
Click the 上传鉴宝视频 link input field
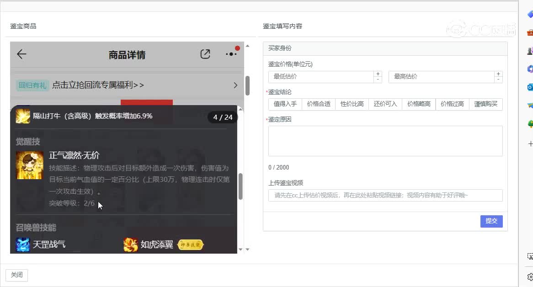coord(385,195)
